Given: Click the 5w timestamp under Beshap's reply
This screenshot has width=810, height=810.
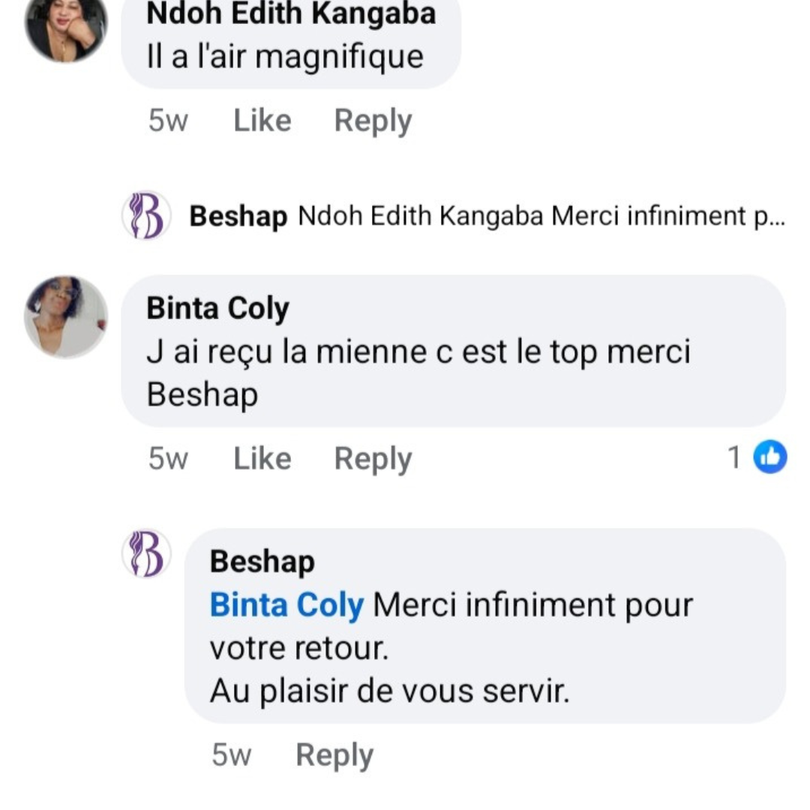Looking at the screenshot, I should pyautogui.click(x=231, y=755).
